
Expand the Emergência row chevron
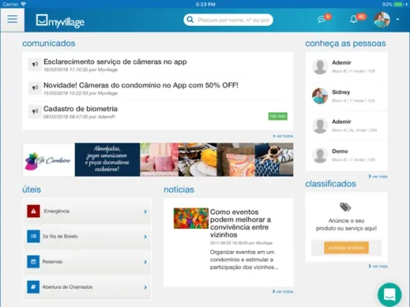tap(145, 211)
